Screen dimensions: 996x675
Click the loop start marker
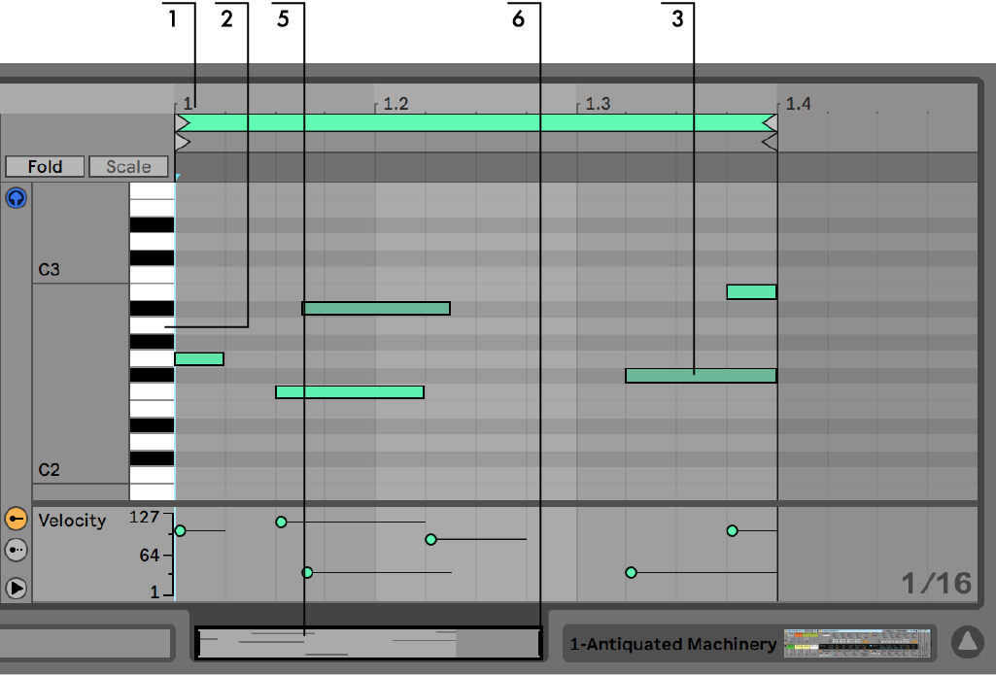[x=183, y=122]
